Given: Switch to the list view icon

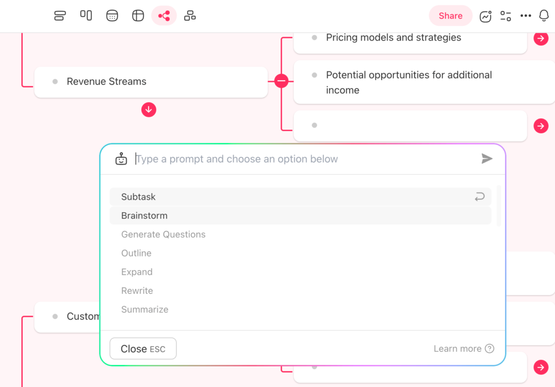Looking at the screenshot, I should [x=60, y=16].
